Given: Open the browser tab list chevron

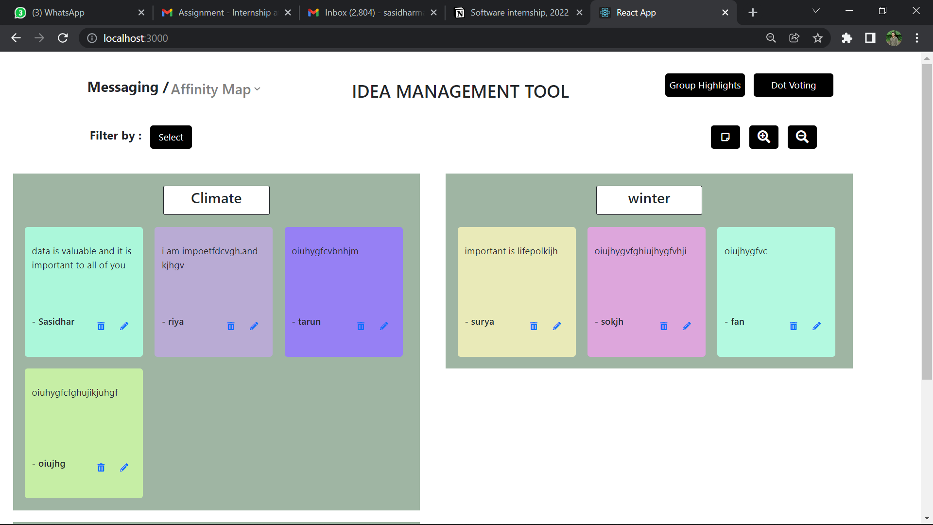Looking at the screenshot, I should tap(816, 11).
